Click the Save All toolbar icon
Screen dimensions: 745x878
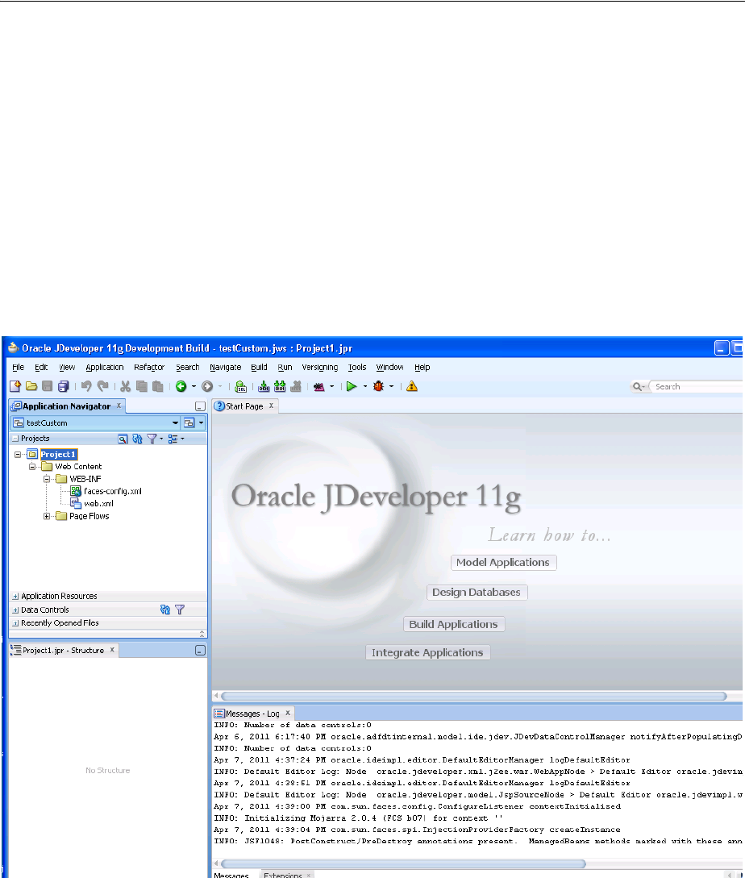point(64,386)
